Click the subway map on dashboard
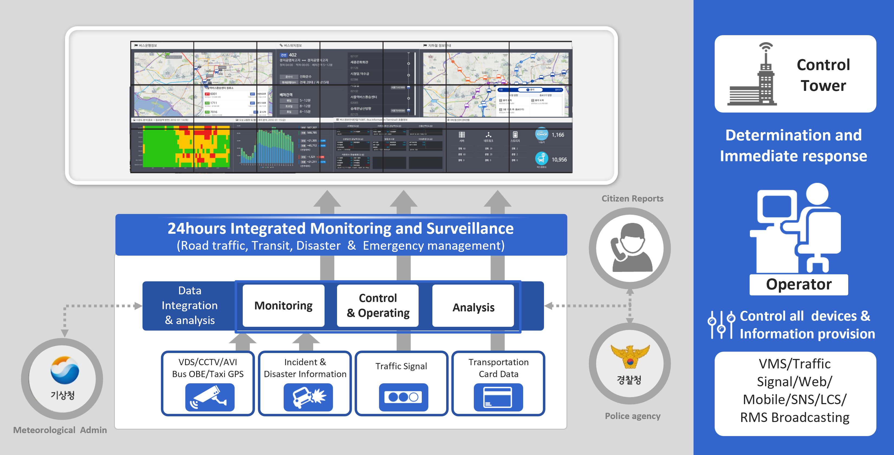The height and width of the screenshot is (455, 894). tap(495, 83)
